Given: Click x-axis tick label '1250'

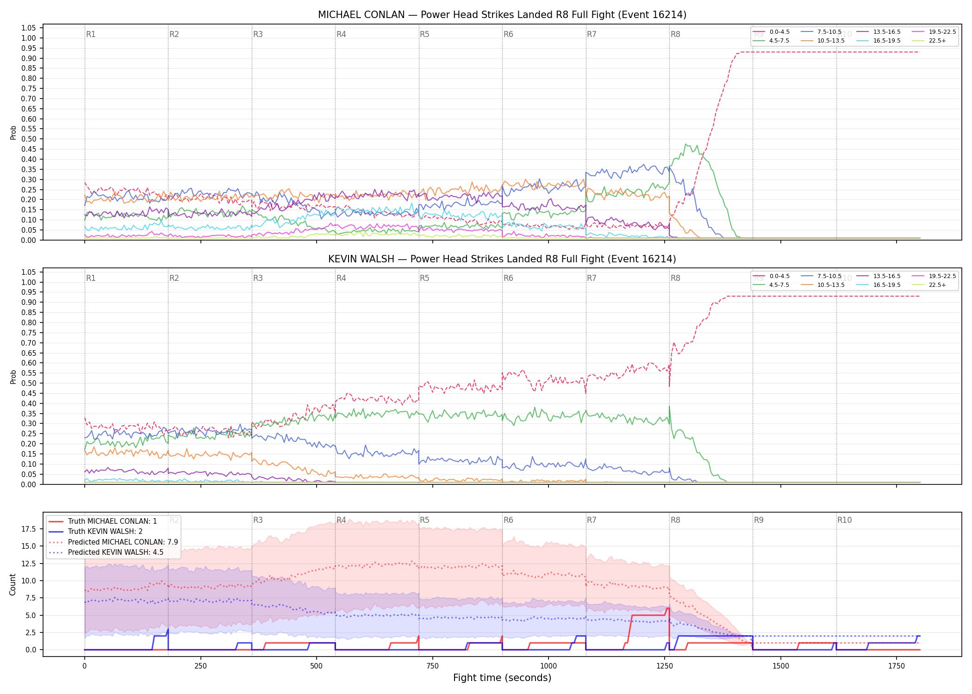Looking at the screenshot, I should pyautogui.click(x=665, y=666).
